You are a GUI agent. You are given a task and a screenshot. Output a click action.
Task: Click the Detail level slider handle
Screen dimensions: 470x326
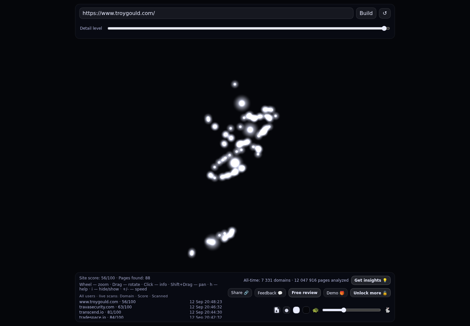click(x=384, y=28)
